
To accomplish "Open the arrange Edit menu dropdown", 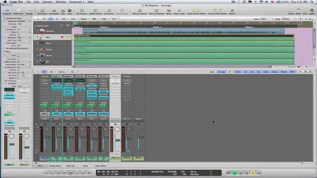I will [64, 19].
